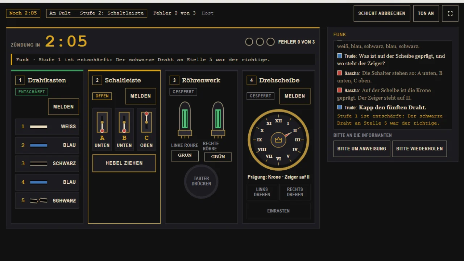Click the 'Noch 2:05' time badge
Image resolution: width=464 pixels, height=261 pixels.
[x=23, y=13]
